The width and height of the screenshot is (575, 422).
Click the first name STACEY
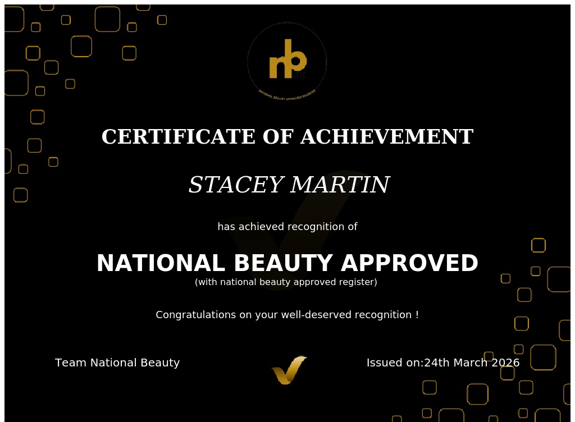click(x=235, y=185)
